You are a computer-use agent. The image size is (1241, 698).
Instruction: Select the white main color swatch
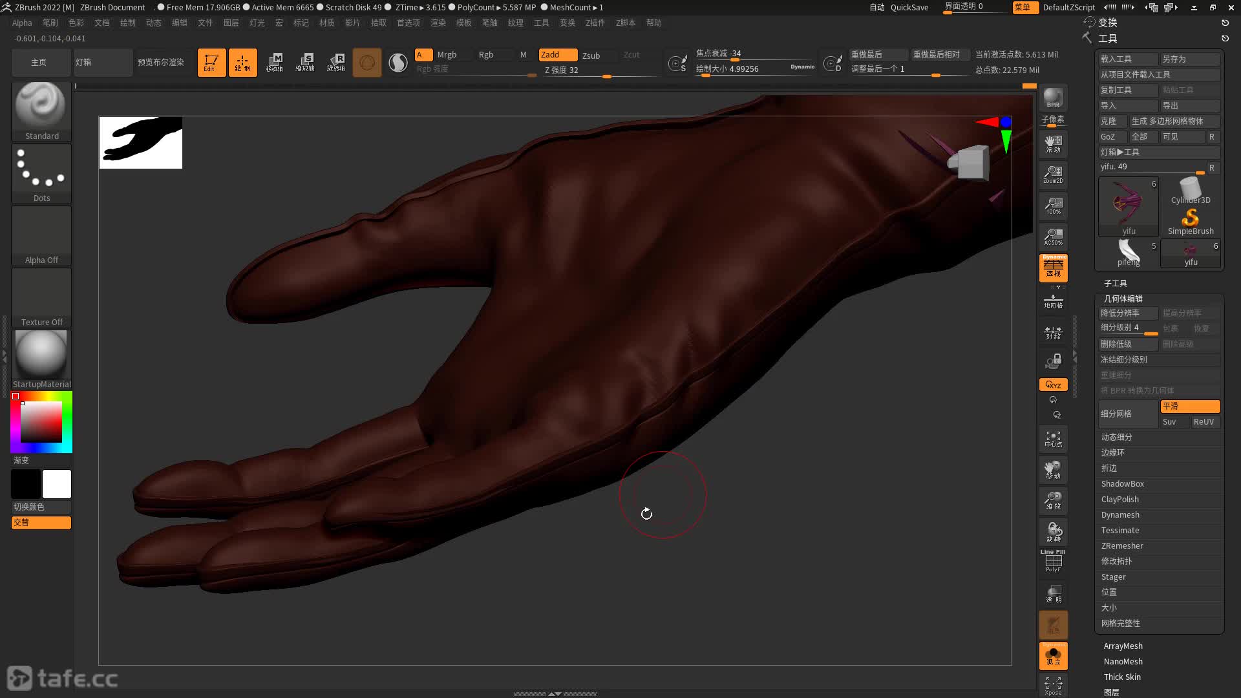[x=57, y=484]
